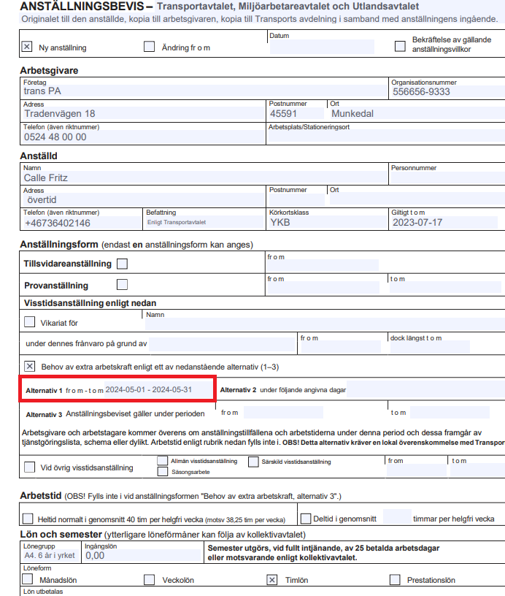Click the employee Postnummer field
505x596 pixels.
(297, 200)
